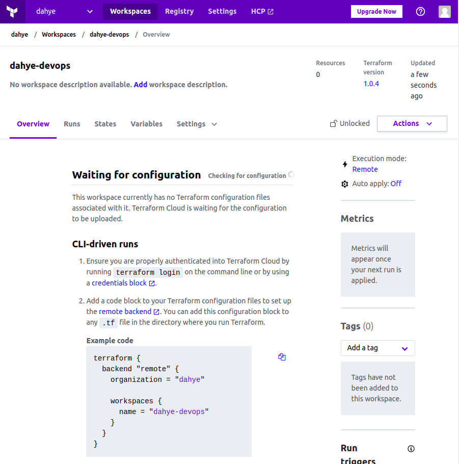459x464 pixels.
Task: Click the Waiting for configuration heading
Action: 137,175
